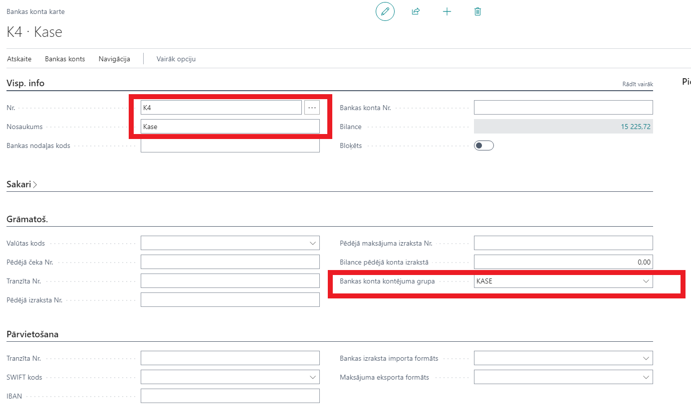Open Bankas izraksta importa formāts dropdown
Screen dimensions: 691x416
pos(646,358)
